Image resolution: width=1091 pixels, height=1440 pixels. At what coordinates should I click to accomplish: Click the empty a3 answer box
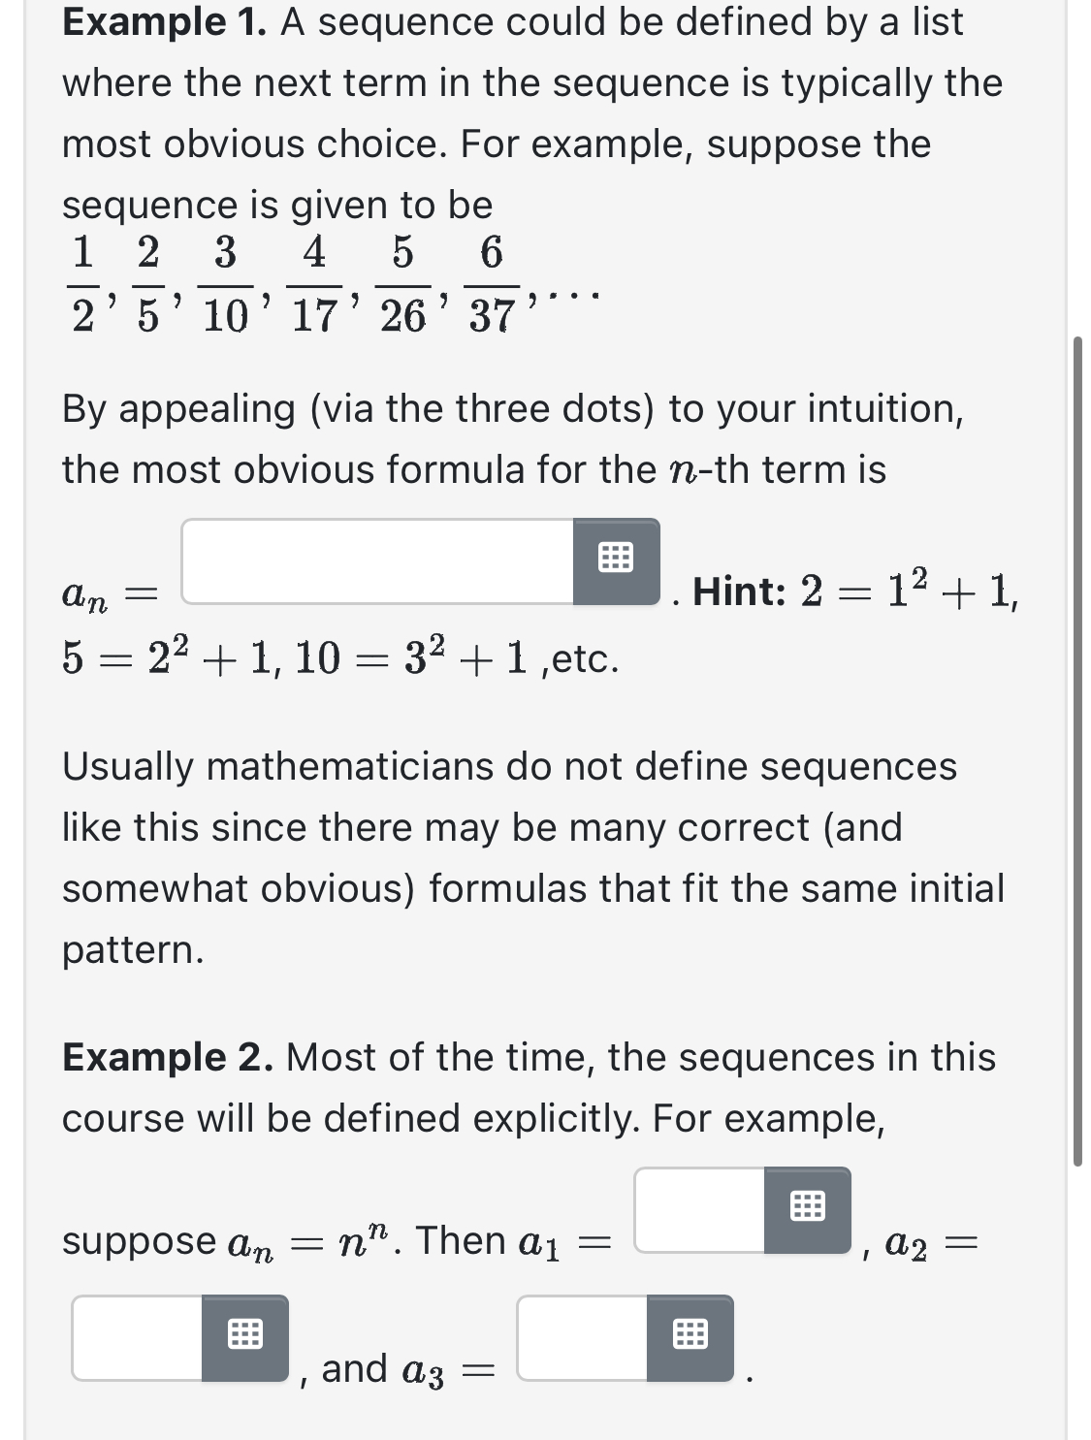pos(582,1336)
